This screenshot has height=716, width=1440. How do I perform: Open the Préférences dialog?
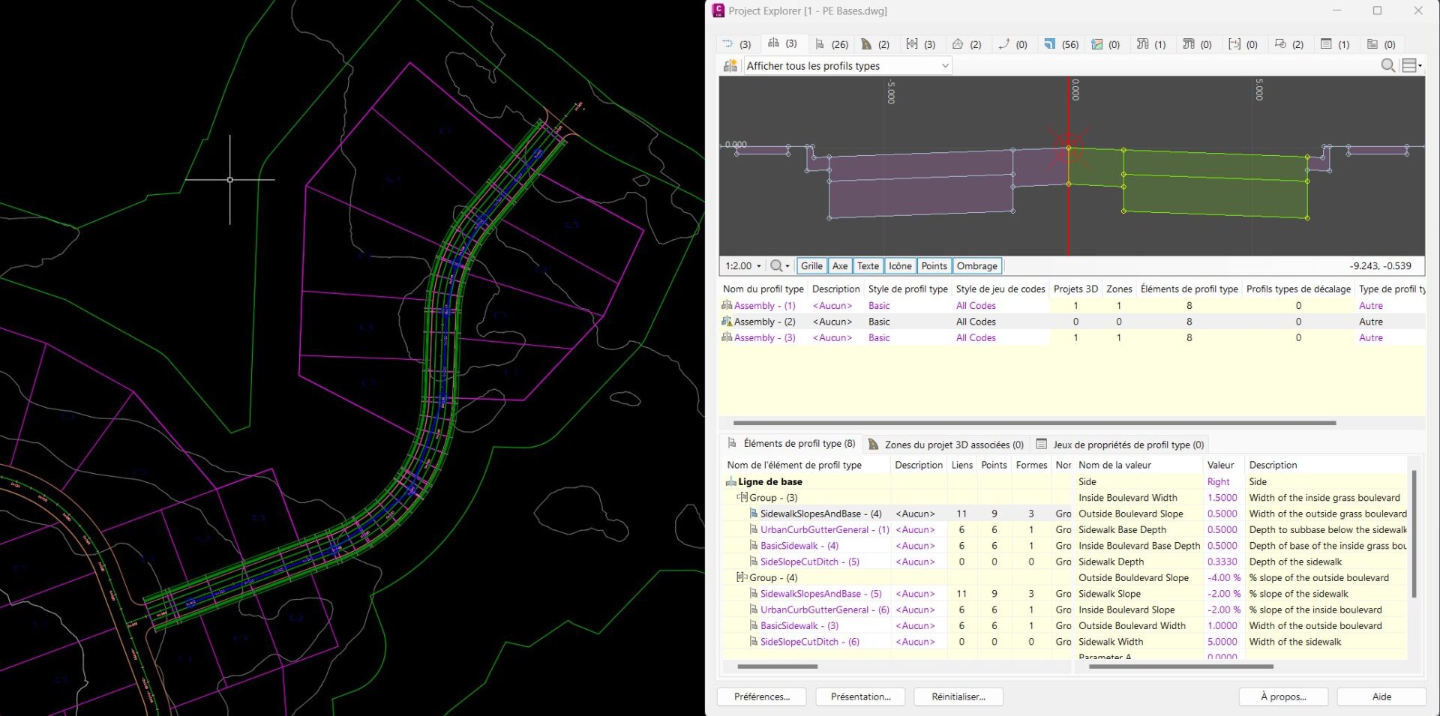coord(760,697)
